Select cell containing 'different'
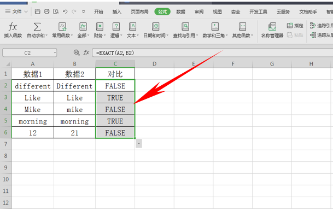This screenshot has height=212, width=333. pos(32,86)
